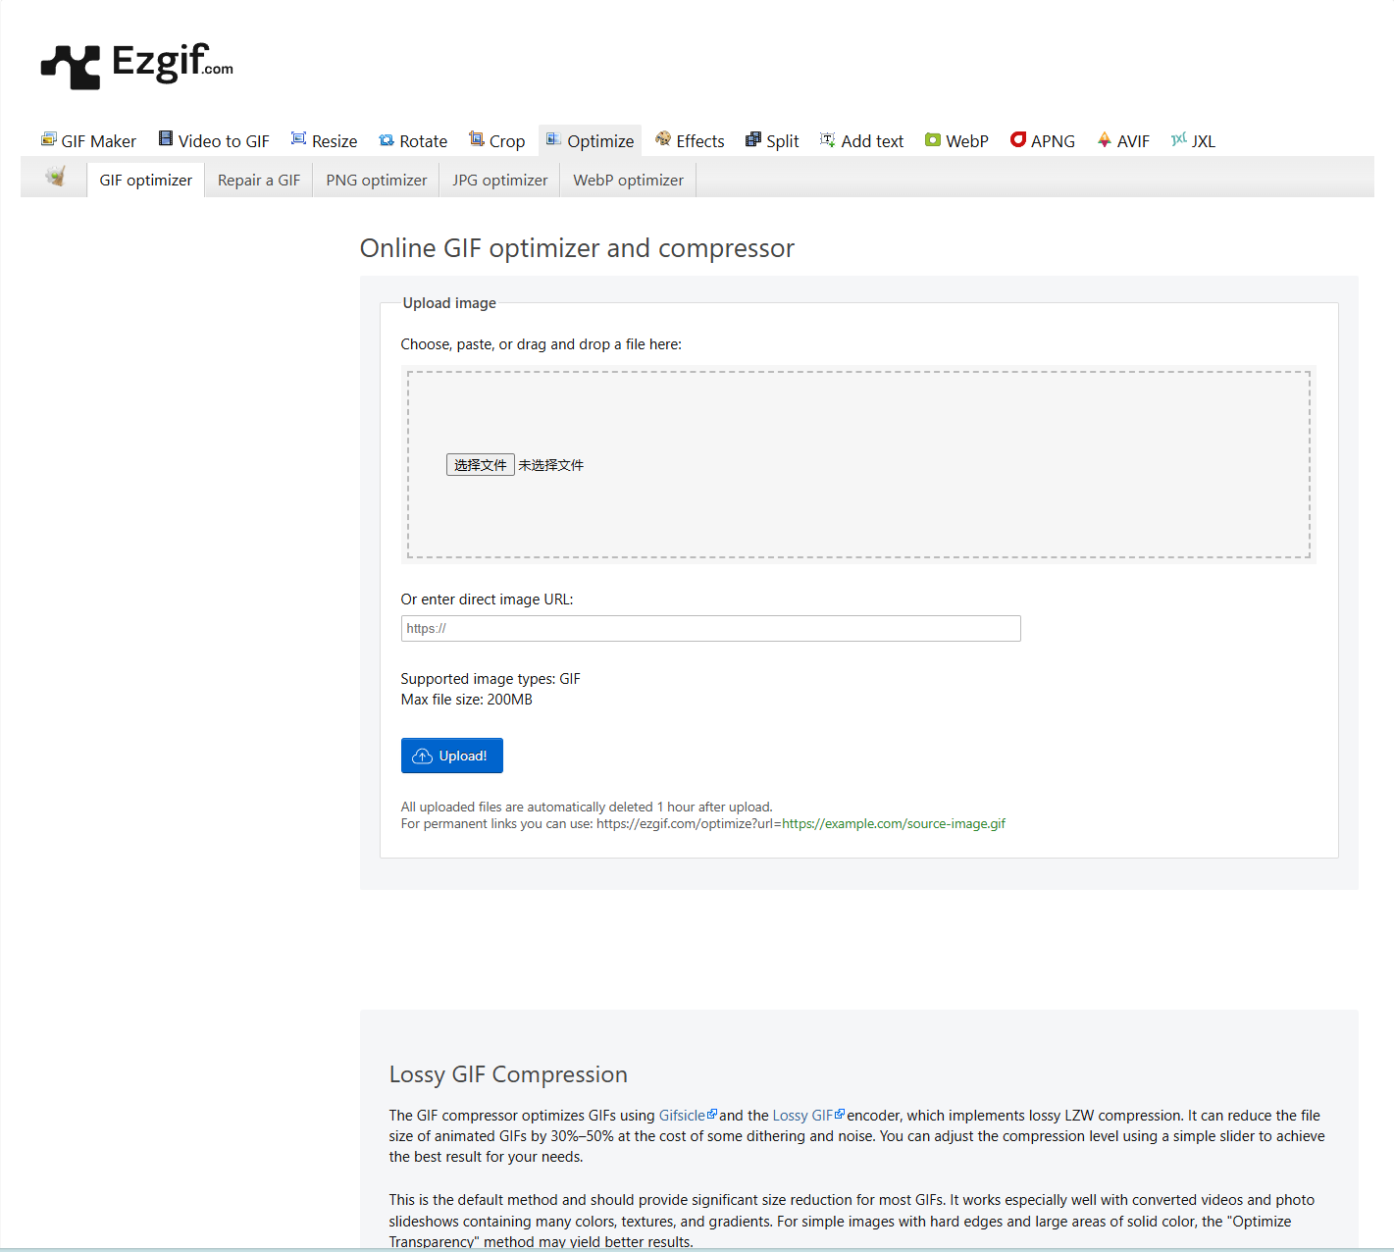Click the Video to GIF film icon
The image size is (1394, 1252).
tap(166, 139)
